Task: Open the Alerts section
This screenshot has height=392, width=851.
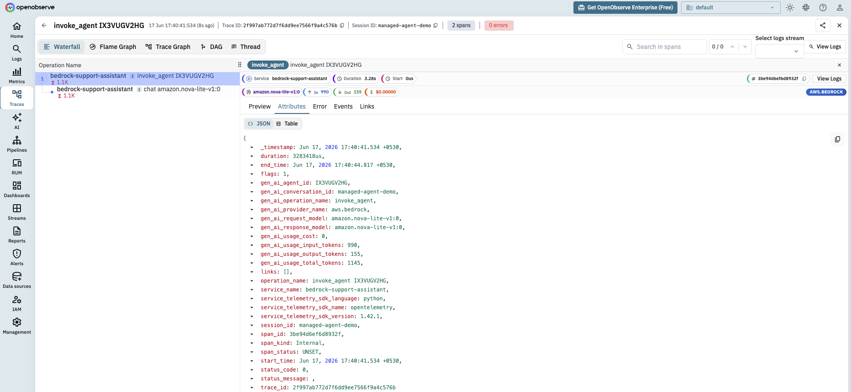Action: [17, 258]
